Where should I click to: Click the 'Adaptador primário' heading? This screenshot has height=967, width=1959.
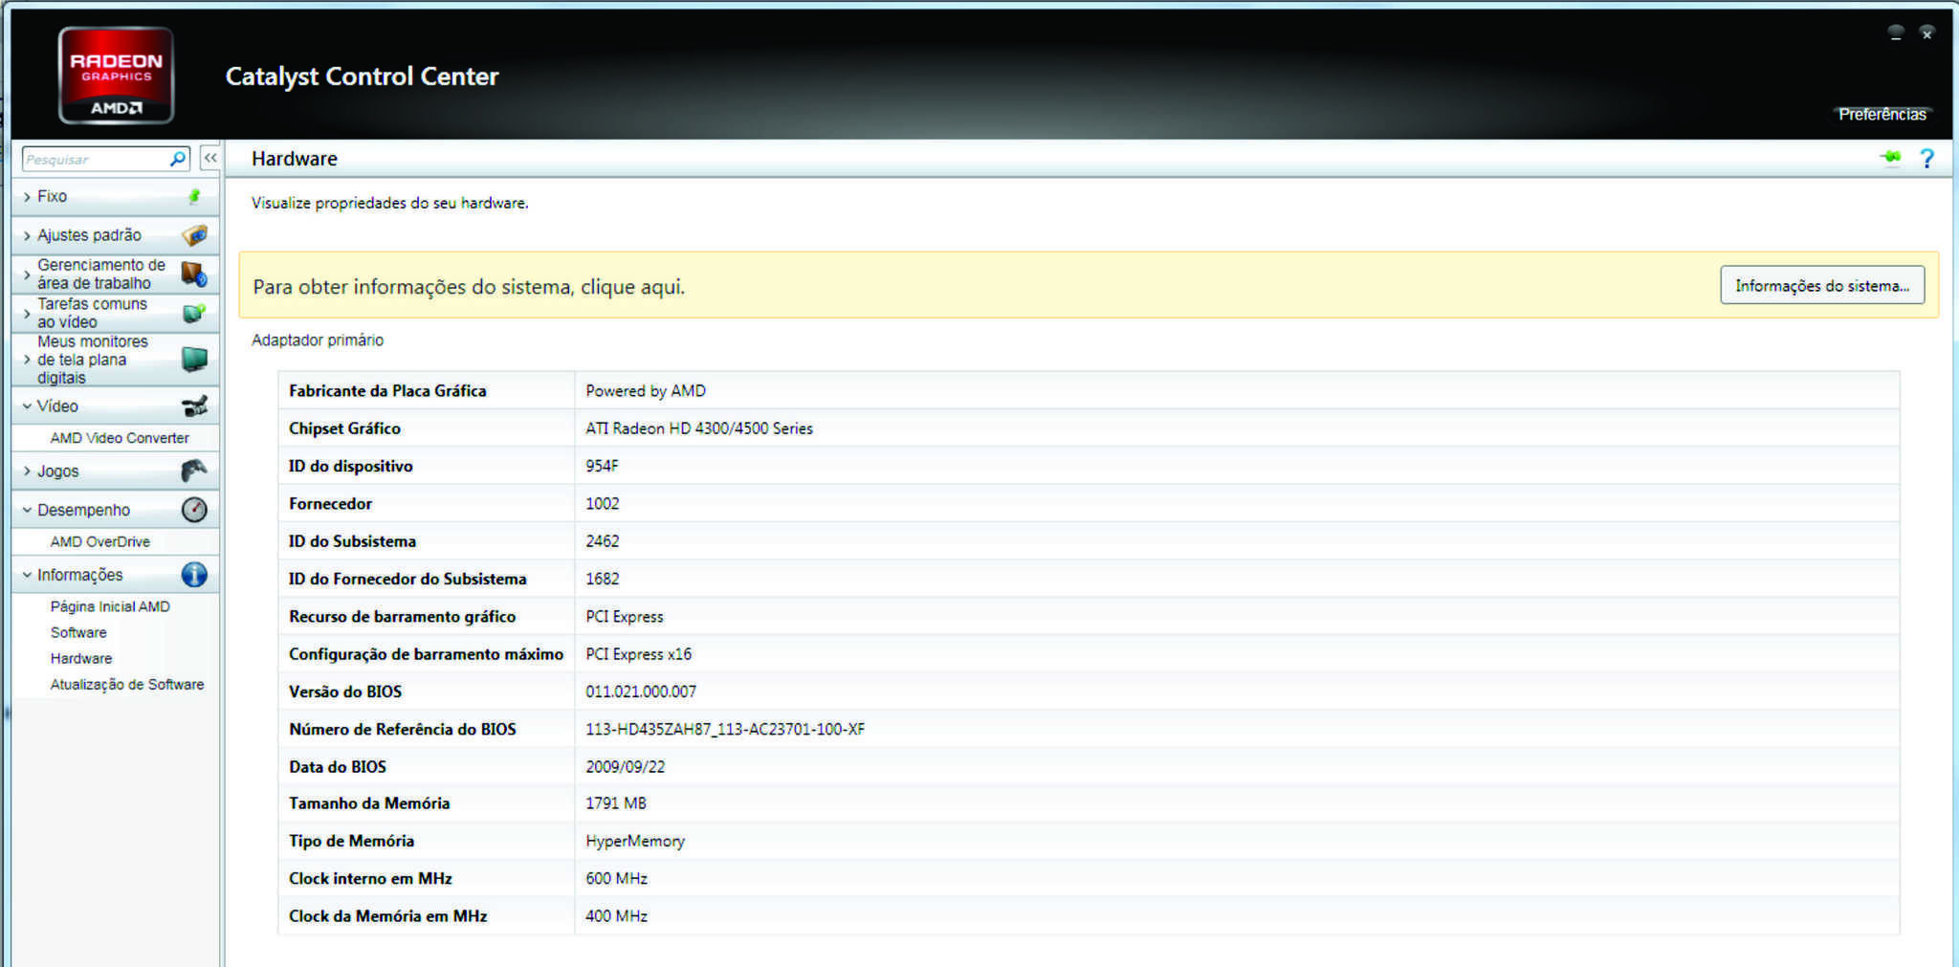click(318, 340)
